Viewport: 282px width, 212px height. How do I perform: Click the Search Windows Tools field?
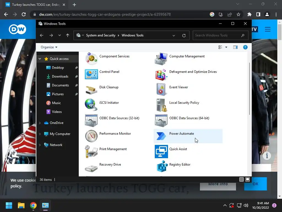pos(221,35)
